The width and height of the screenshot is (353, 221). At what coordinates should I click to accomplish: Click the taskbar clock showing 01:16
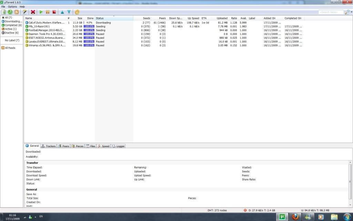(x=13, y=217)
